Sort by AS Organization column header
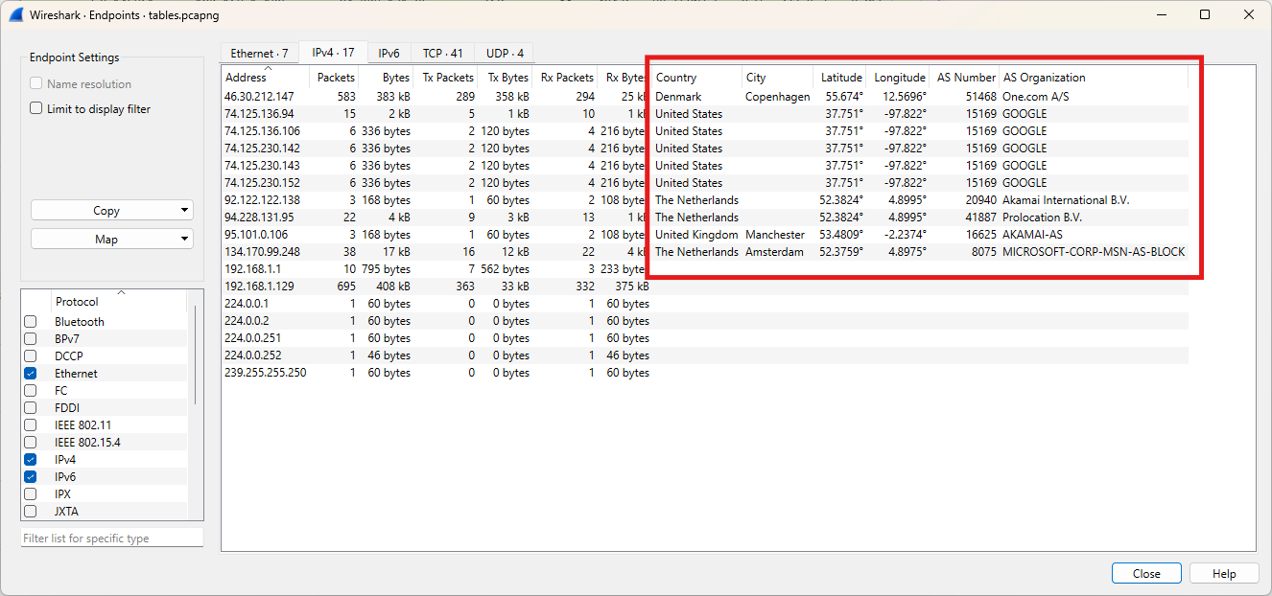1272x596 pixels. [1094, 78]
